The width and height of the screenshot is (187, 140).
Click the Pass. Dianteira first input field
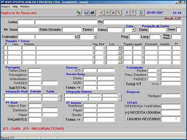click(152, 75)
